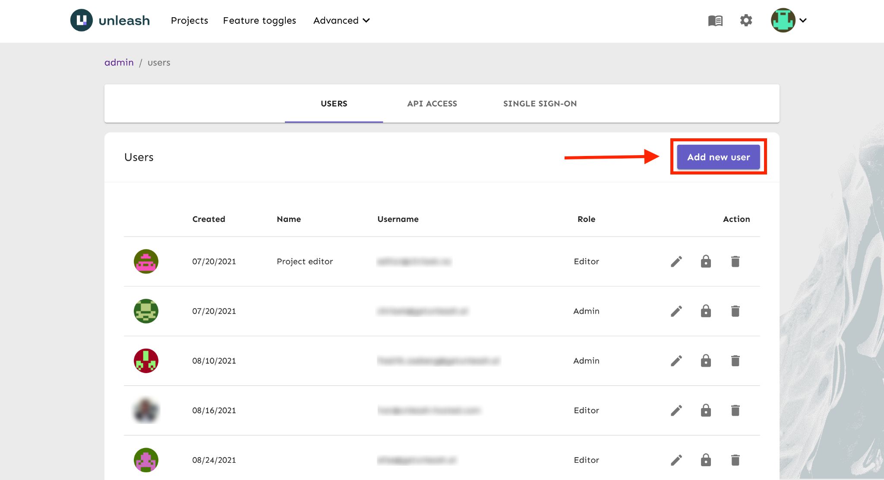Open settings gear icon in header
The width and height of the screenshot is (884, 480).
746,20
